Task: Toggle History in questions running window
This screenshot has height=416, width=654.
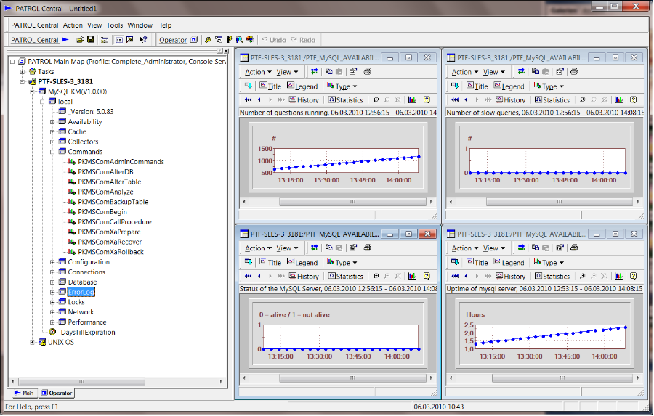Action: click(304, 99)
